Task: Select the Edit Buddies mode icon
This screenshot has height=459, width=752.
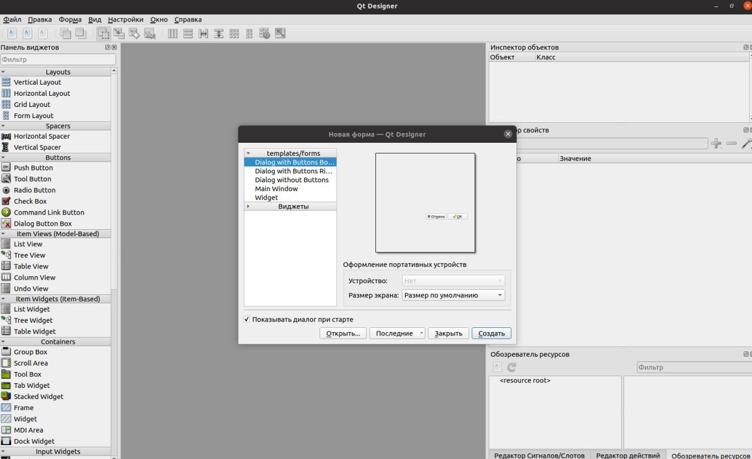Action: (134, 33)
